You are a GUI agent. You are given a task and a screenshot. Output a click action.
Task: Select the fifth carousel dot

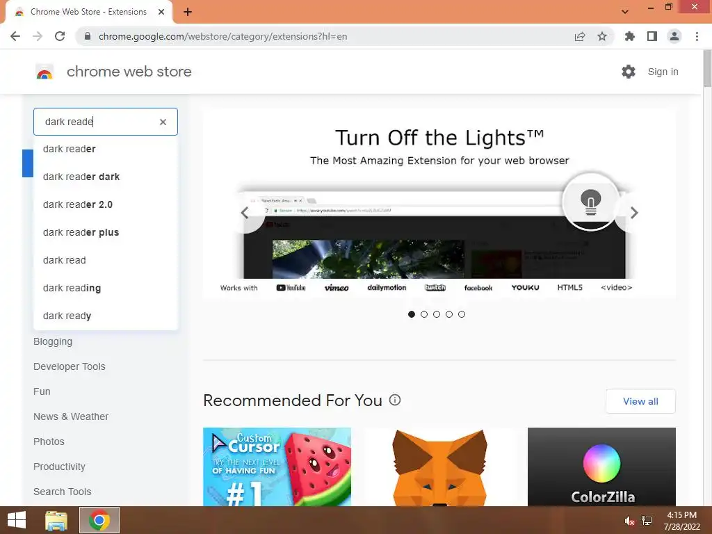coord(462,314)
